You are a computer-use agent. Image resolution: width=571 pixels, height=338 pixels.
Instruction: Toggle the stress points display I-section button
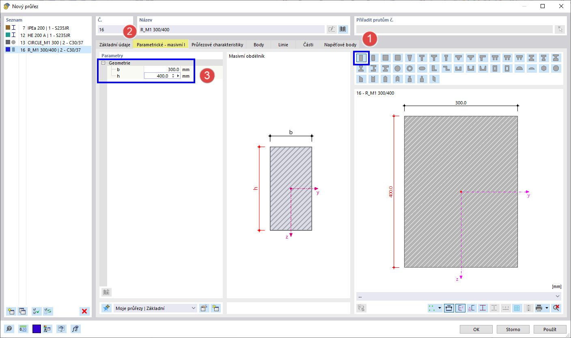(483, 308)
